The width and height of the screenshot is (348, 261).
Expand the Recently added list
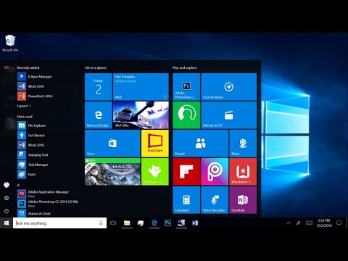[x=24, y=106]
